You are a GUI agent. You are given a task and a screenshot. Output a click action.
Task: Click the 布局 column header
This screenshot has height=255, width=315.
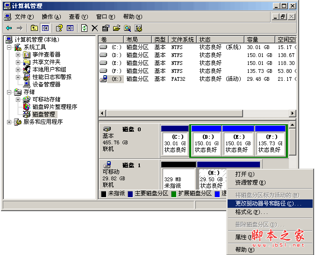point(137,40)
